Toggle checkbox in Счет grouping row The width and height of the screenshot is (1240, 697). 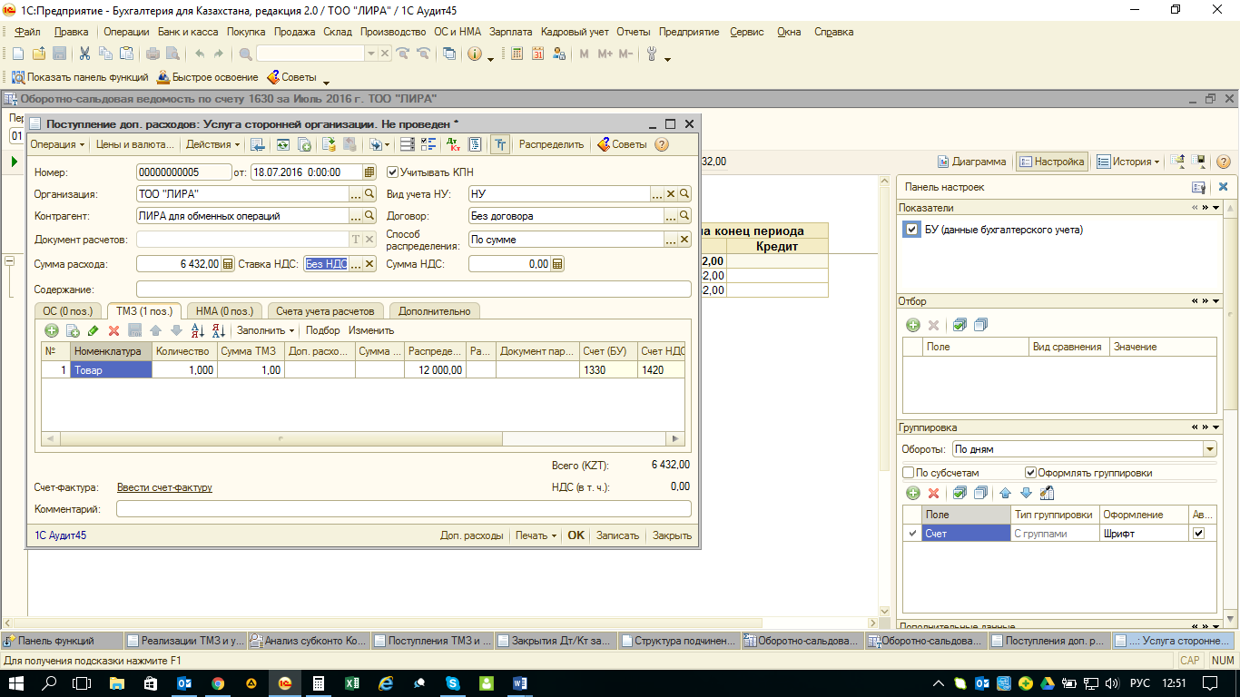pos(1198,534)
